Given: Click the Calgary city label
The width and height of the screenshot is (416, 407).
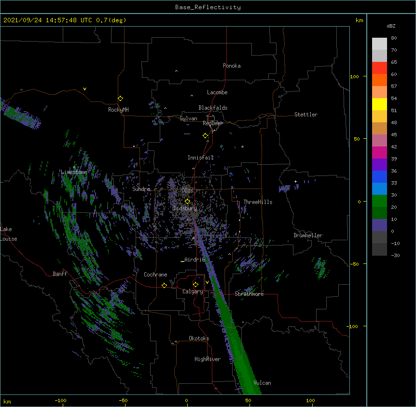Looking at the screenshot, I should click(193, 291).
